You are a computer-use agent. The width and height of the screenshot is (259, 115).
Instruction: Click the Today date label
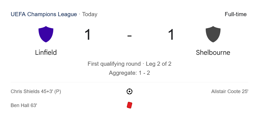pyautogui.click(x=90, y=14)
